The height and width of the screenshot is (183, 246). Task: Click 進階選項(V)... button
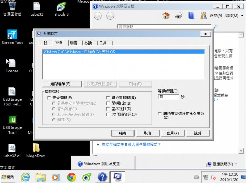62,84
